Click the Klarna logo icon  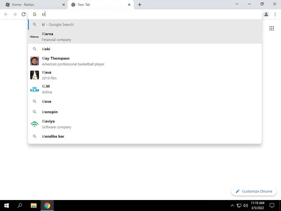(x=34, y=37)
